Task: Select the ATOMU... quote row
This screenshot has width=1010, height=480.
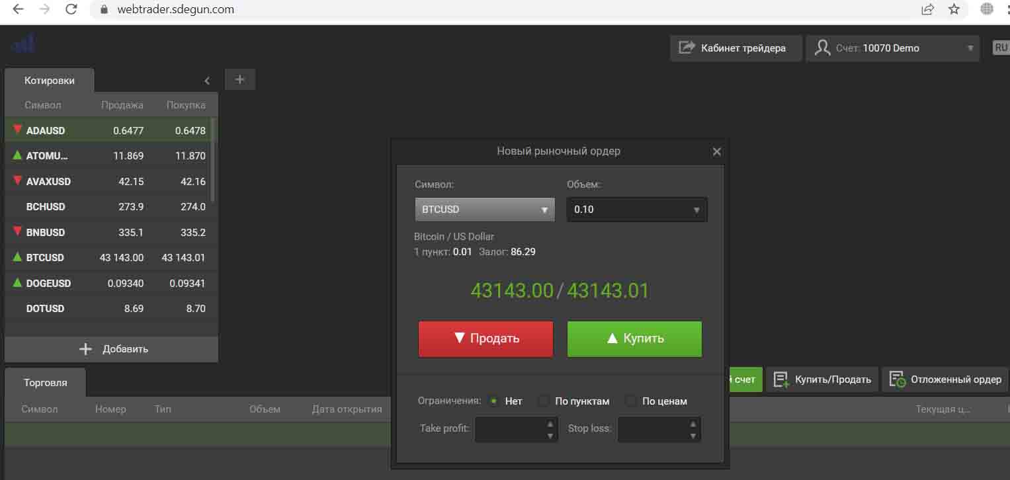Action: pyautogui.click(x=108, y=156)
